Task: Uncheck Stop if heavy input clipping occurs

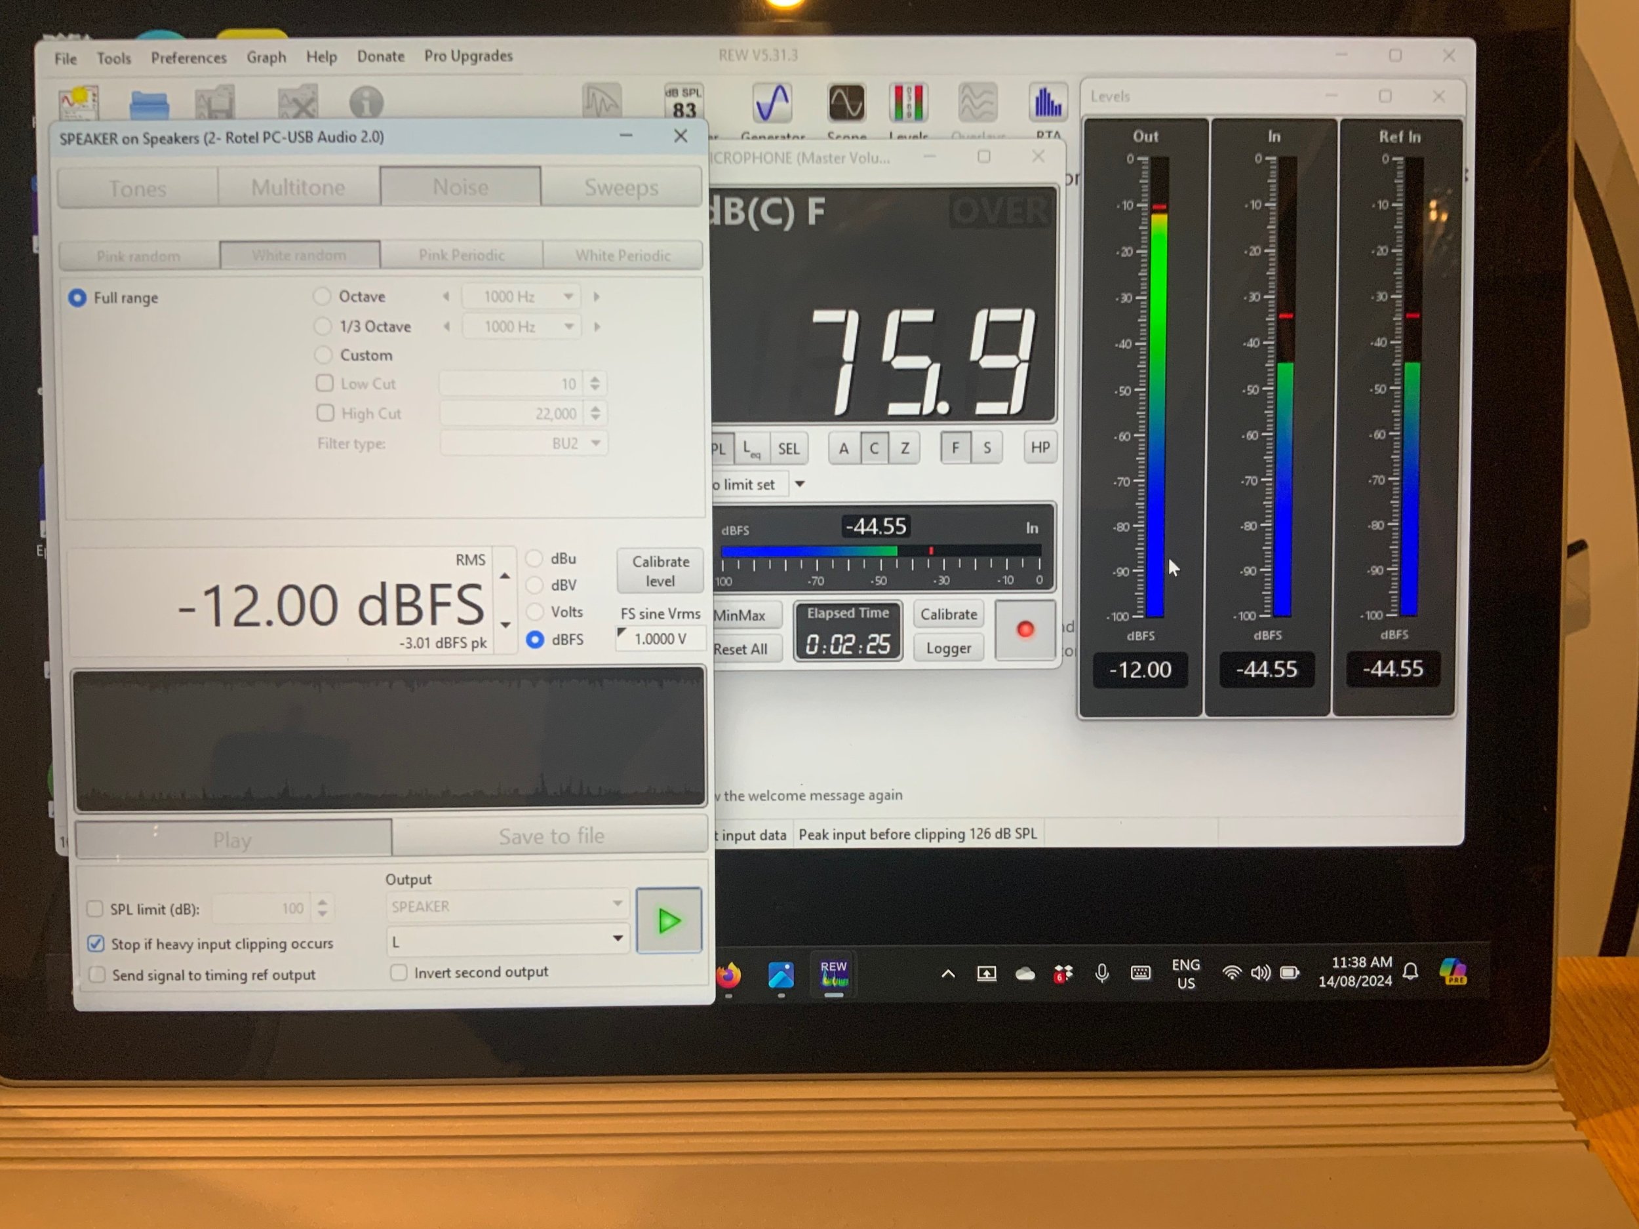Action: (96, 944)
